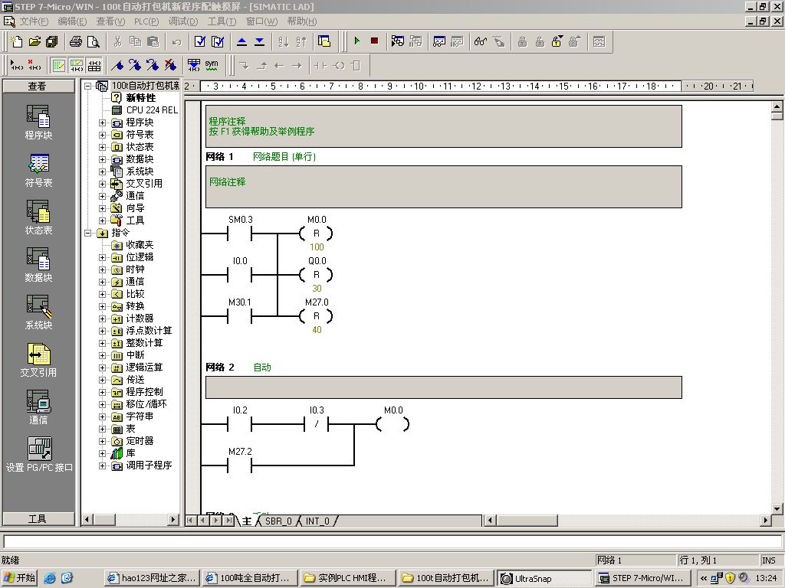Click the Upload (blue up arrow) icon

[x=241, y=41]
